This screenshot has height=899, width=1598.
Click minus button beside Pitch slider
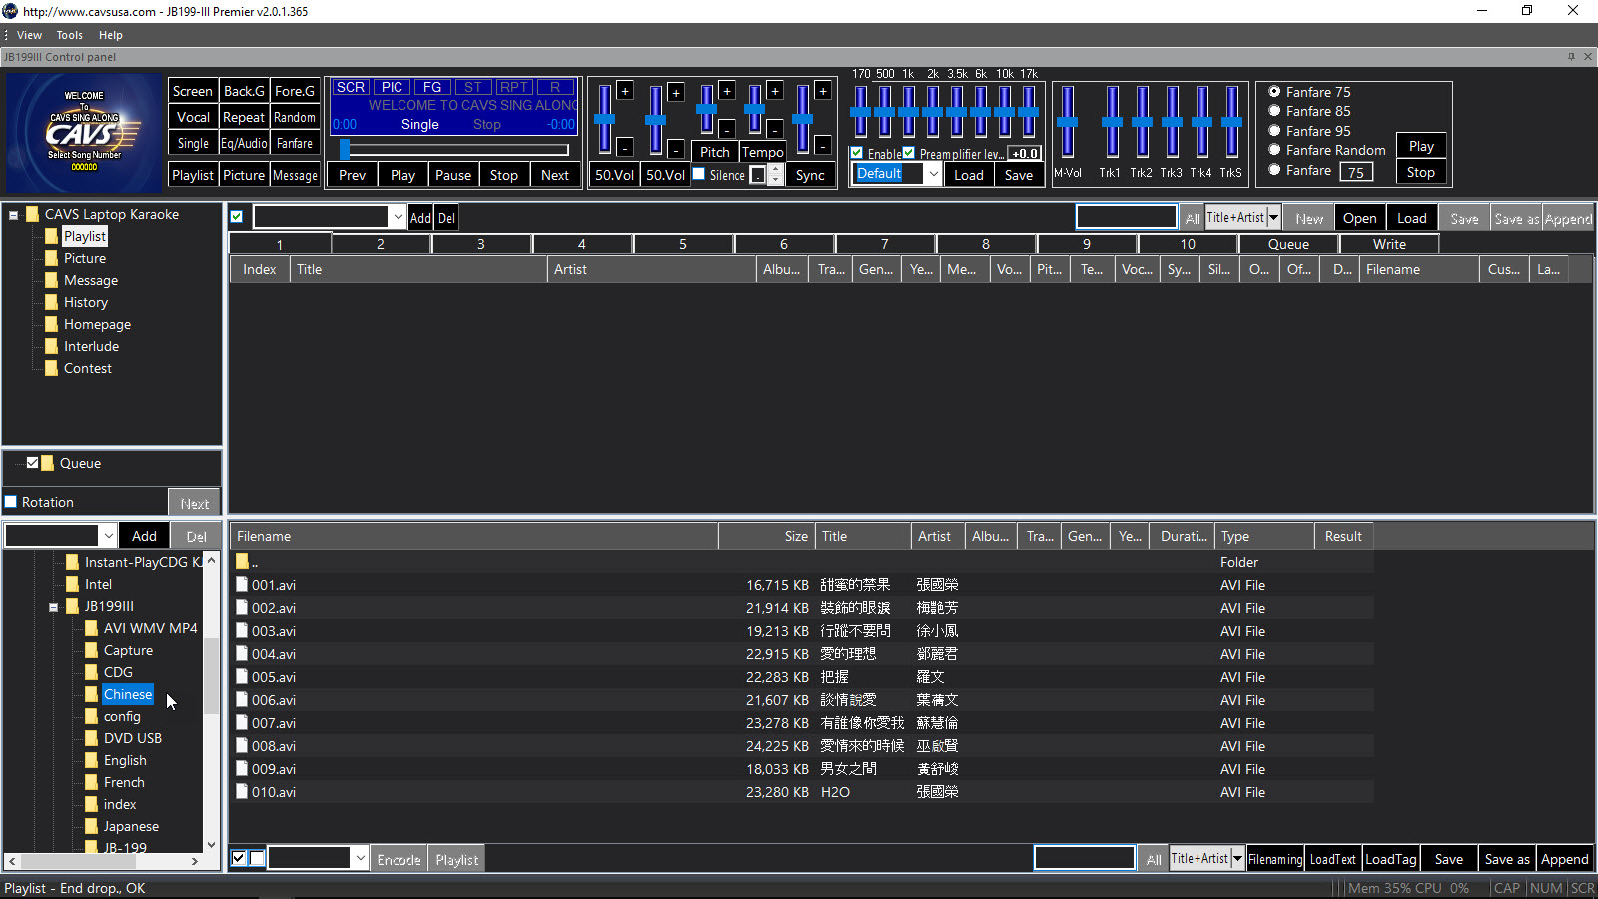tap(727, 129)
